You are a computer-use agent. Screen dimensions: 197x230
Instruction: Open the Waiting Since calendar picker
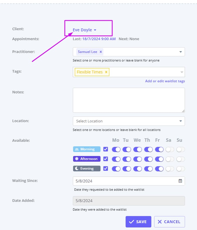(x=180, y=181)
